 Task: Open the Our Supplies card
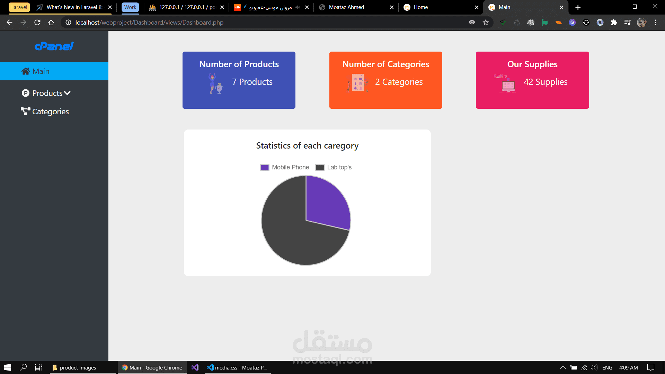point(532,80)
